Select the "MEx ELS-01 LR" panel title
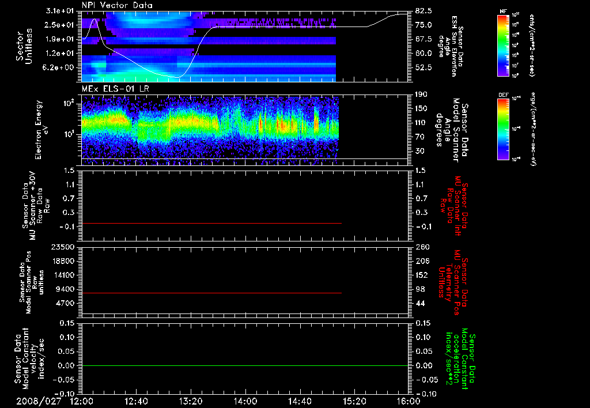Image resolution: width=590 pixels, height=408 pixels. tap(115, 89)
